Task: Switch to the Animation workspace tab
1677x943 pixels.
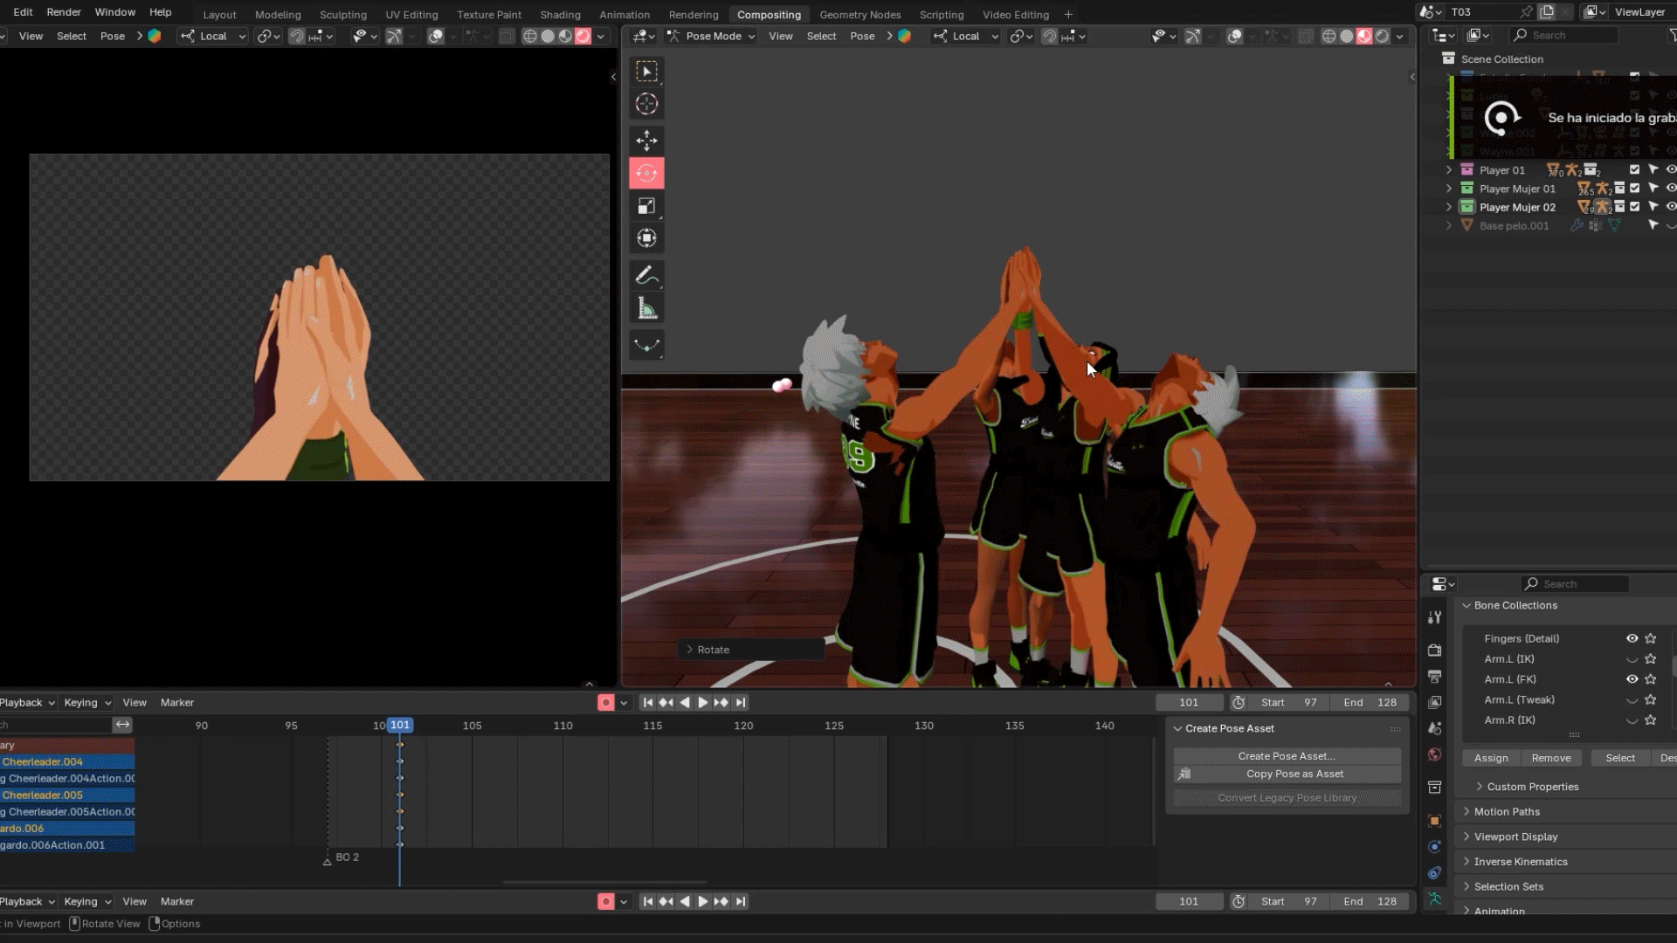Action: (624, 14)
